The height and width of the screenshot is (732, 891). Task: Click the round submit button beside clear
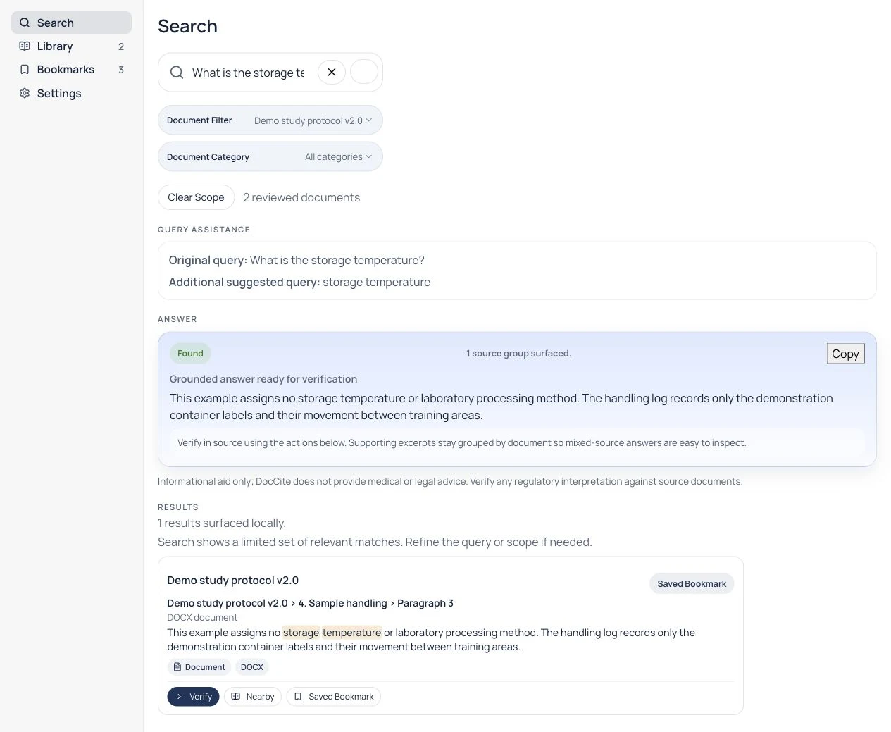[364, 72]
